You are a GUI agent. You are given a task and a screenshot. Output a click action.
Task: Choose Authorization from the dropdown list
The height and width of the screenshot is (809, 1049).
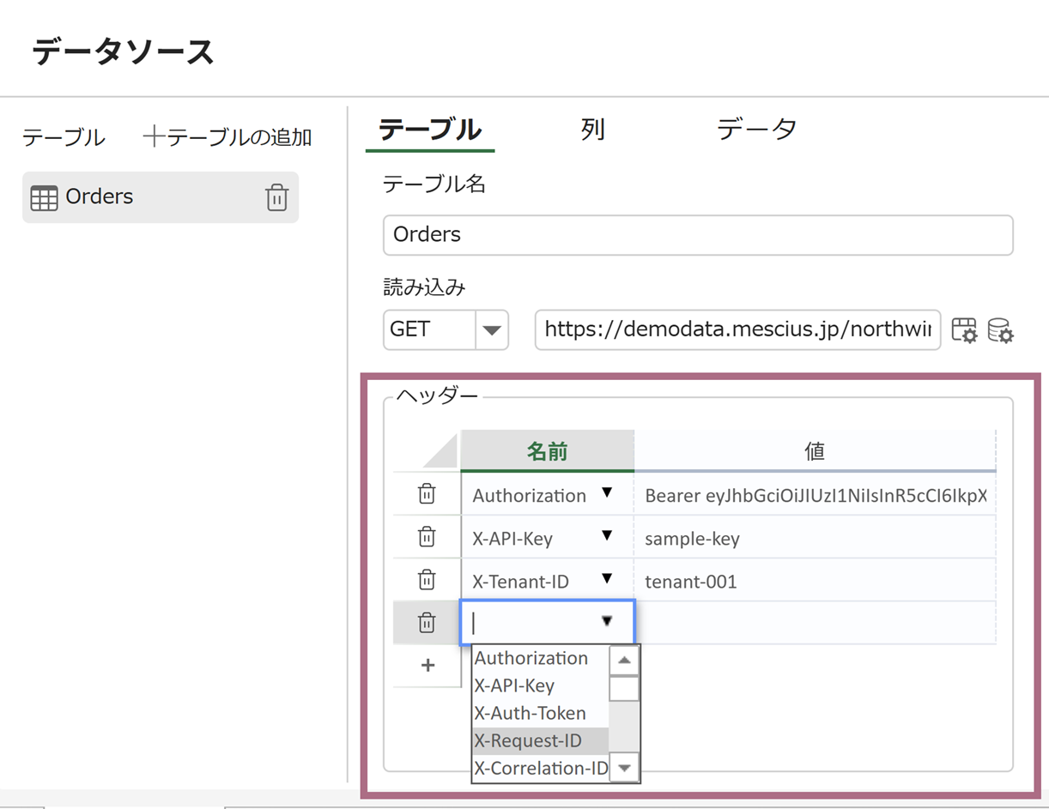[x=540, y=659]
